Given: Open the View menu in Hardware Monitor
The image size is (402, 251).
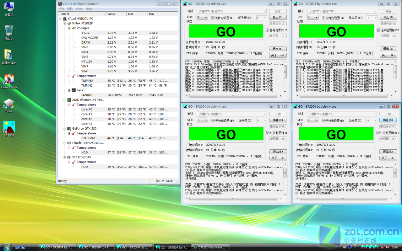Looking at the screenshot, I should [79, 9].
